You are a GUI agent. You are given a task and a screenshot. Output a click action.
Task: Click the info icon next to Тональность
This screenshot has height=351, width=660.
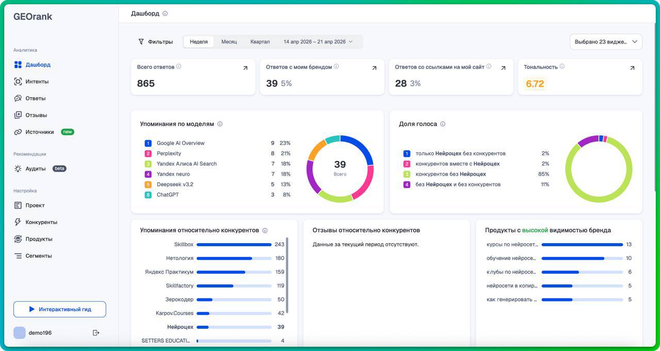562,67
